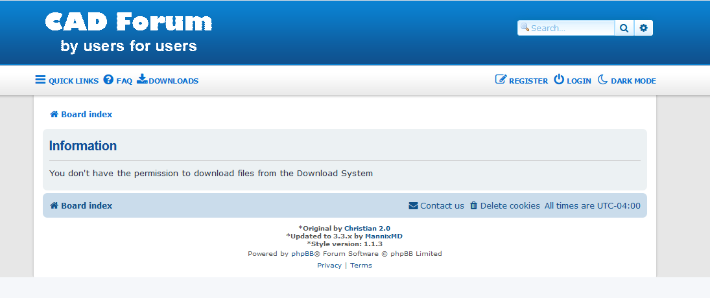710x298 pixels.
Task: Go to Board index in top breadcrumb
Action: click(x=86, y=114)
